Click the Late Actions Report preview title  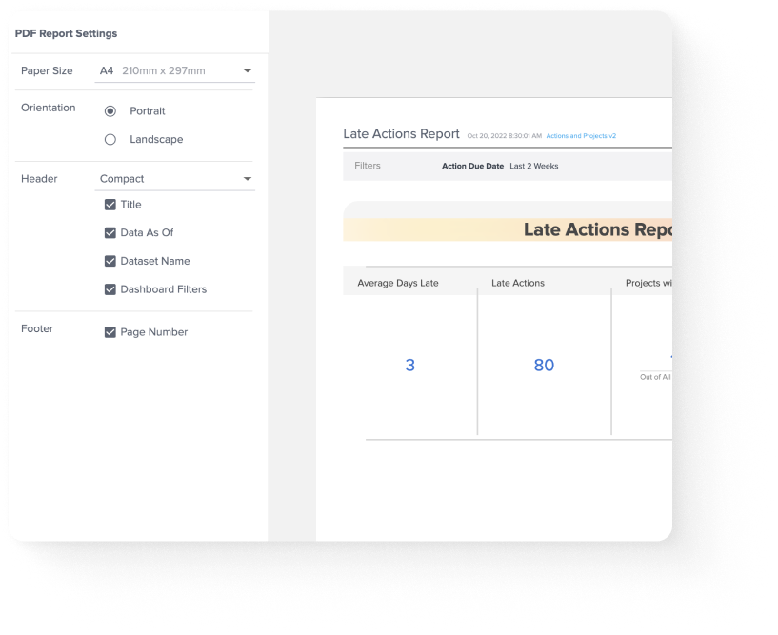coord(402,134)
